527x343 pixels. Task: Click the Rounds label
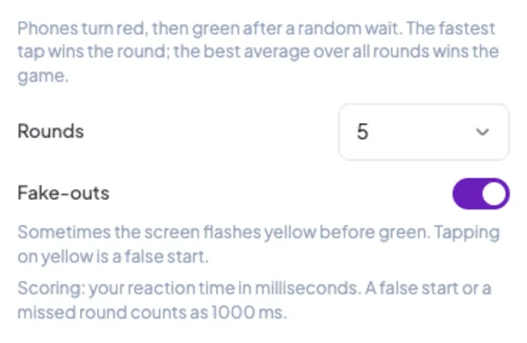click(x=50, y=131)
